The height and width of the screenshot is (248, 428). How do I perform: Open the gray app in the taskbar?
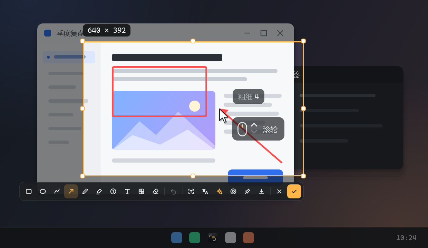tap(231, 238)
